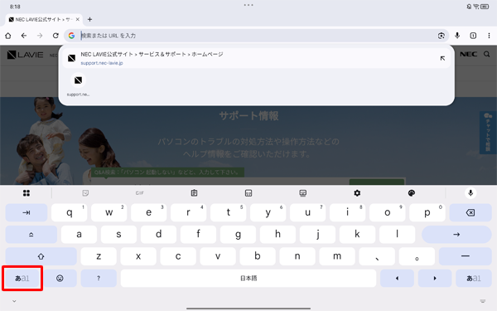Tap the backspace key

coord(470,212)
